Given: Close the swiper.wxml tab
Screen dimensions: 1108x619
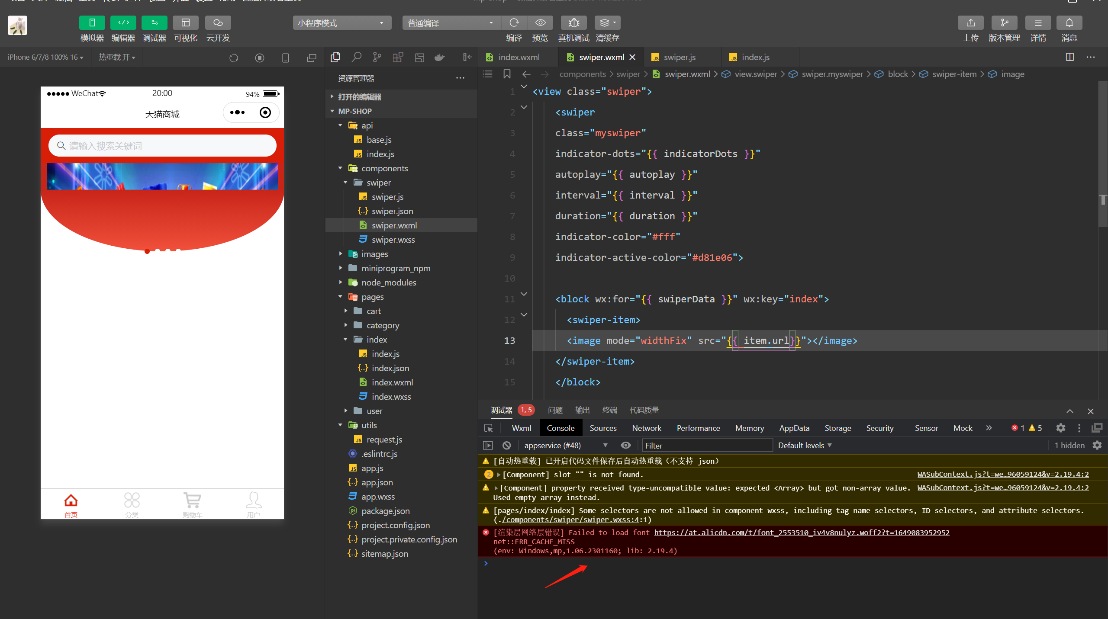Looking at the screenshot, I should click(632, 57).
